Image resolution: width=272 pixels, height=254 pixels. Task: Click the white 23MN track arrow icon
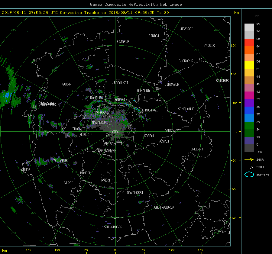pyautogui.click(x=249, y=167)
